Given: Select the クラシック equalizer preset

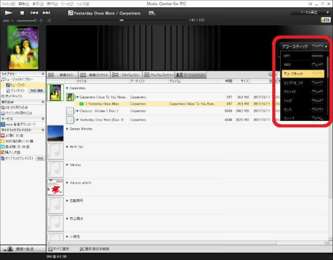Looking at the screenshot, I should (303, 92).
